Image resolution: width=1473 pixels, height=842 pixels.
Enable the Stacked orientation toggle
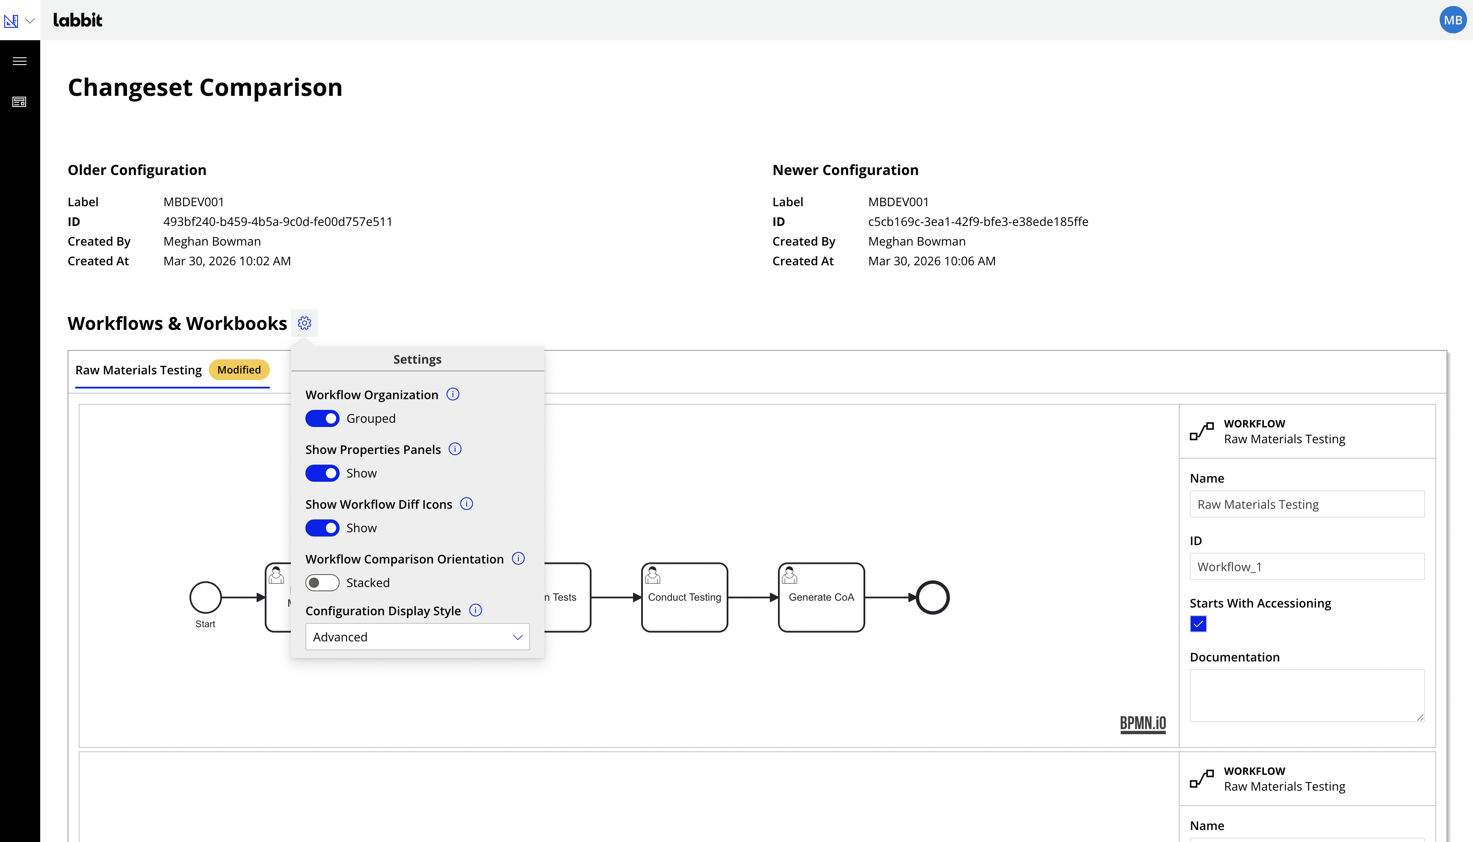pyautogui.click(x=322, y=583)
